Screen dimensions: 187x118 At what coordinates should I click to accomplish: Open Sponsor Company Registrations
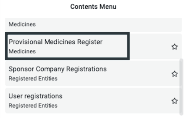58,69
